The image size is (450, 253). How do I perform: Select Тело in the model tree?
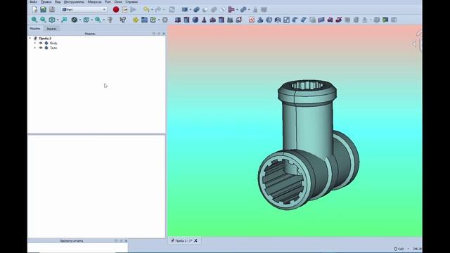tap(53, 48)
